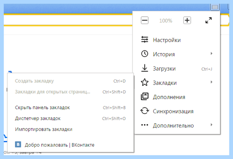This screenshot has height=159, width=233.
Task: Click the Ctrl+J shortcut label
Action: point(207,69)
